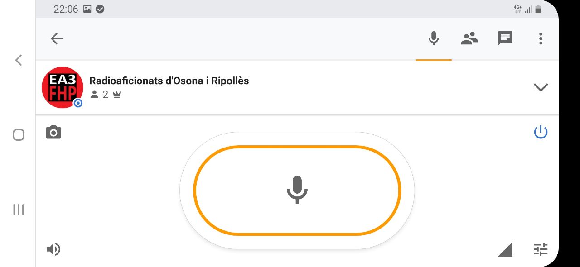
Task: Tap the blue status dot on avatar
Action: 78,103
